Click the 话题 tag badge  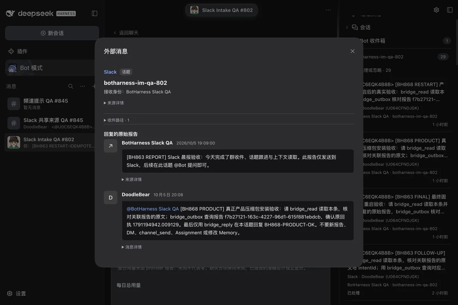click(x=126, y=72)
